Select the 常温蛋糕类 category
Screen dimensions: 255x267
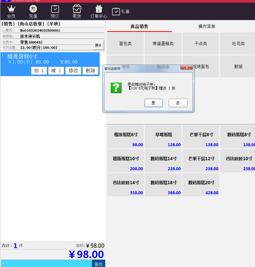pyautogui.click(x=163, y=44)
